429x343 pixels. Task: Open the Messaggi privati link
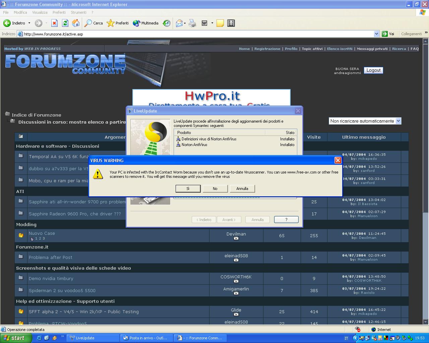(372, 49)
